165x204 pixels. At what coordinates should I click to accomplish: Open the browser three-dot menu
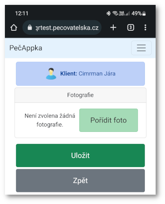[145, 28]
